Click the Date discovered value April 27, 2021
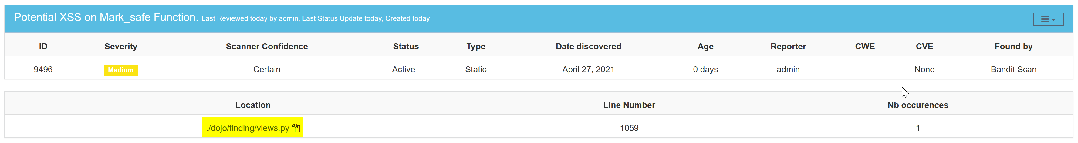 (588, 69)
